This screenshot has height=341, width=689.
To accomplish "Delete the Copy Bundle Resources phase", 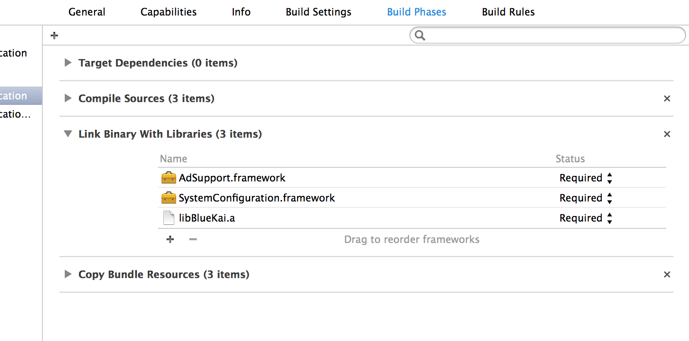I will (667, 274).
